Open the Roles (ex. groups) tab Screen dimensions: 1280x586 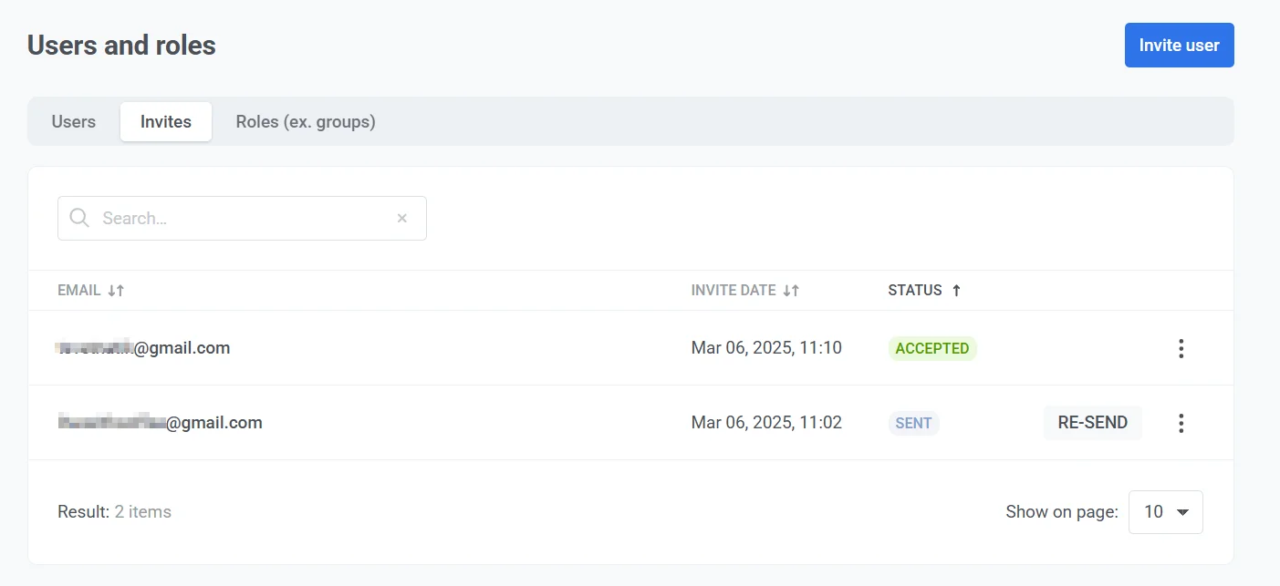point(306,122)
